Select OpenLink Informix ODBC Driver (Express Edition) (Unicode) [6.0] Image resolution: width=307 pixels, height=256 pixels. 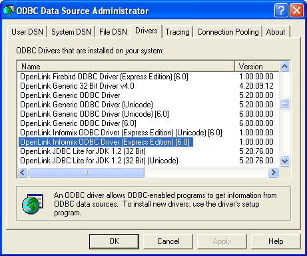coord(121,133)
